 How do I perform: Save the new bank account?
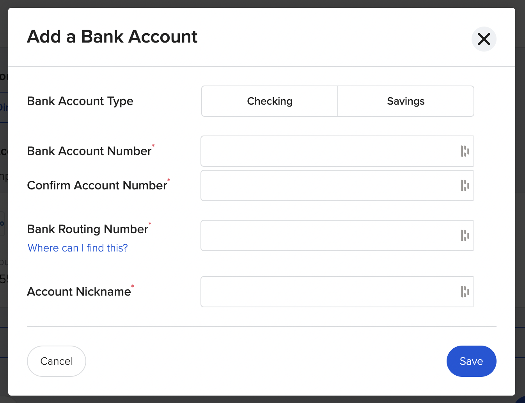[x=471, y=361]
